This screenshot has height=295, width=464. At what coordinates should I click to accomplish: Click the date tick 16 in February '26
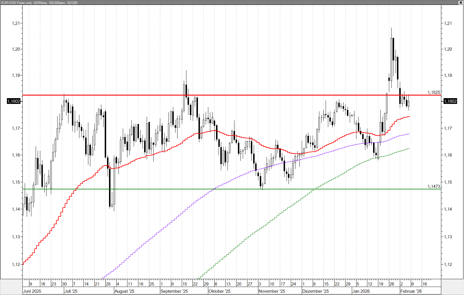click(425, 284)
